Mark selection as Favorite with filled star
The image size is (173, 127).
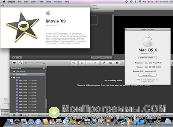[82, 63]
